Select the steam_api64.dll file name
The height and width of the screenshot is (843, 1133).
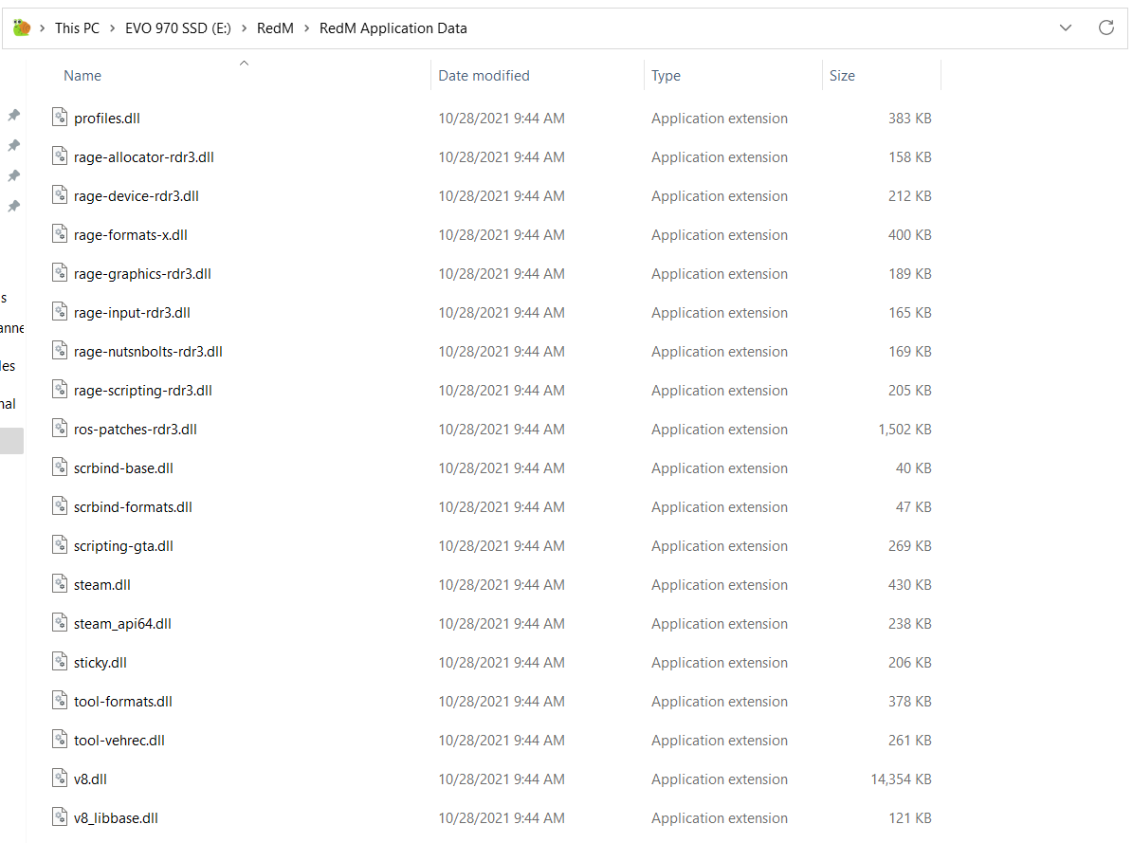click(x=122, y=625)
